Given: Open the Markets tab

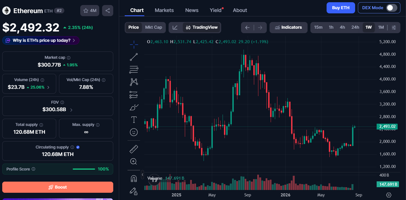Looking at the screenshot, I should 164,10.
